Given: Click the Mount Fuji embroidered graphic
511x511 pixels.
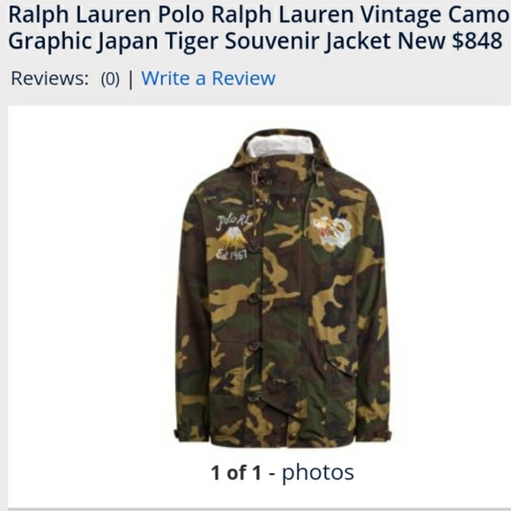Looking at the screenshot, I should pyautogui.click(x=233, y=238).
